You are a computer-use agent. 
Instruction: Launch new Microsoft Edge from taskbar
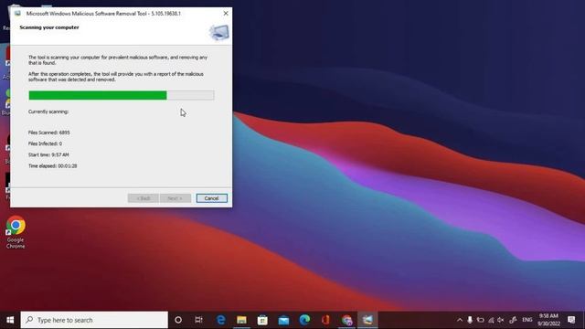click(x=304, y=320)
